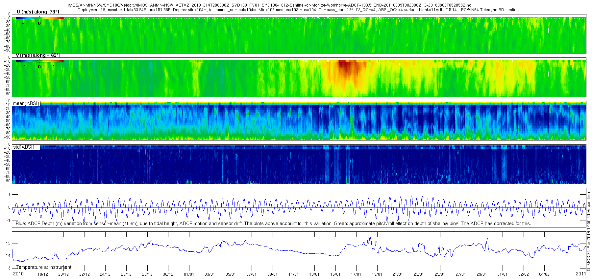Click the V velocity panel color bar
This screenshot has height=279, width=592.
[x=39, y=61]
